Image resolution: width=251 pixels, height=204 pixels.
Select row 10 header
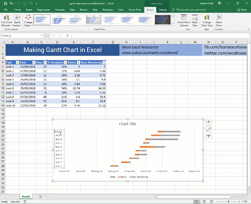(x=3, y=88)
